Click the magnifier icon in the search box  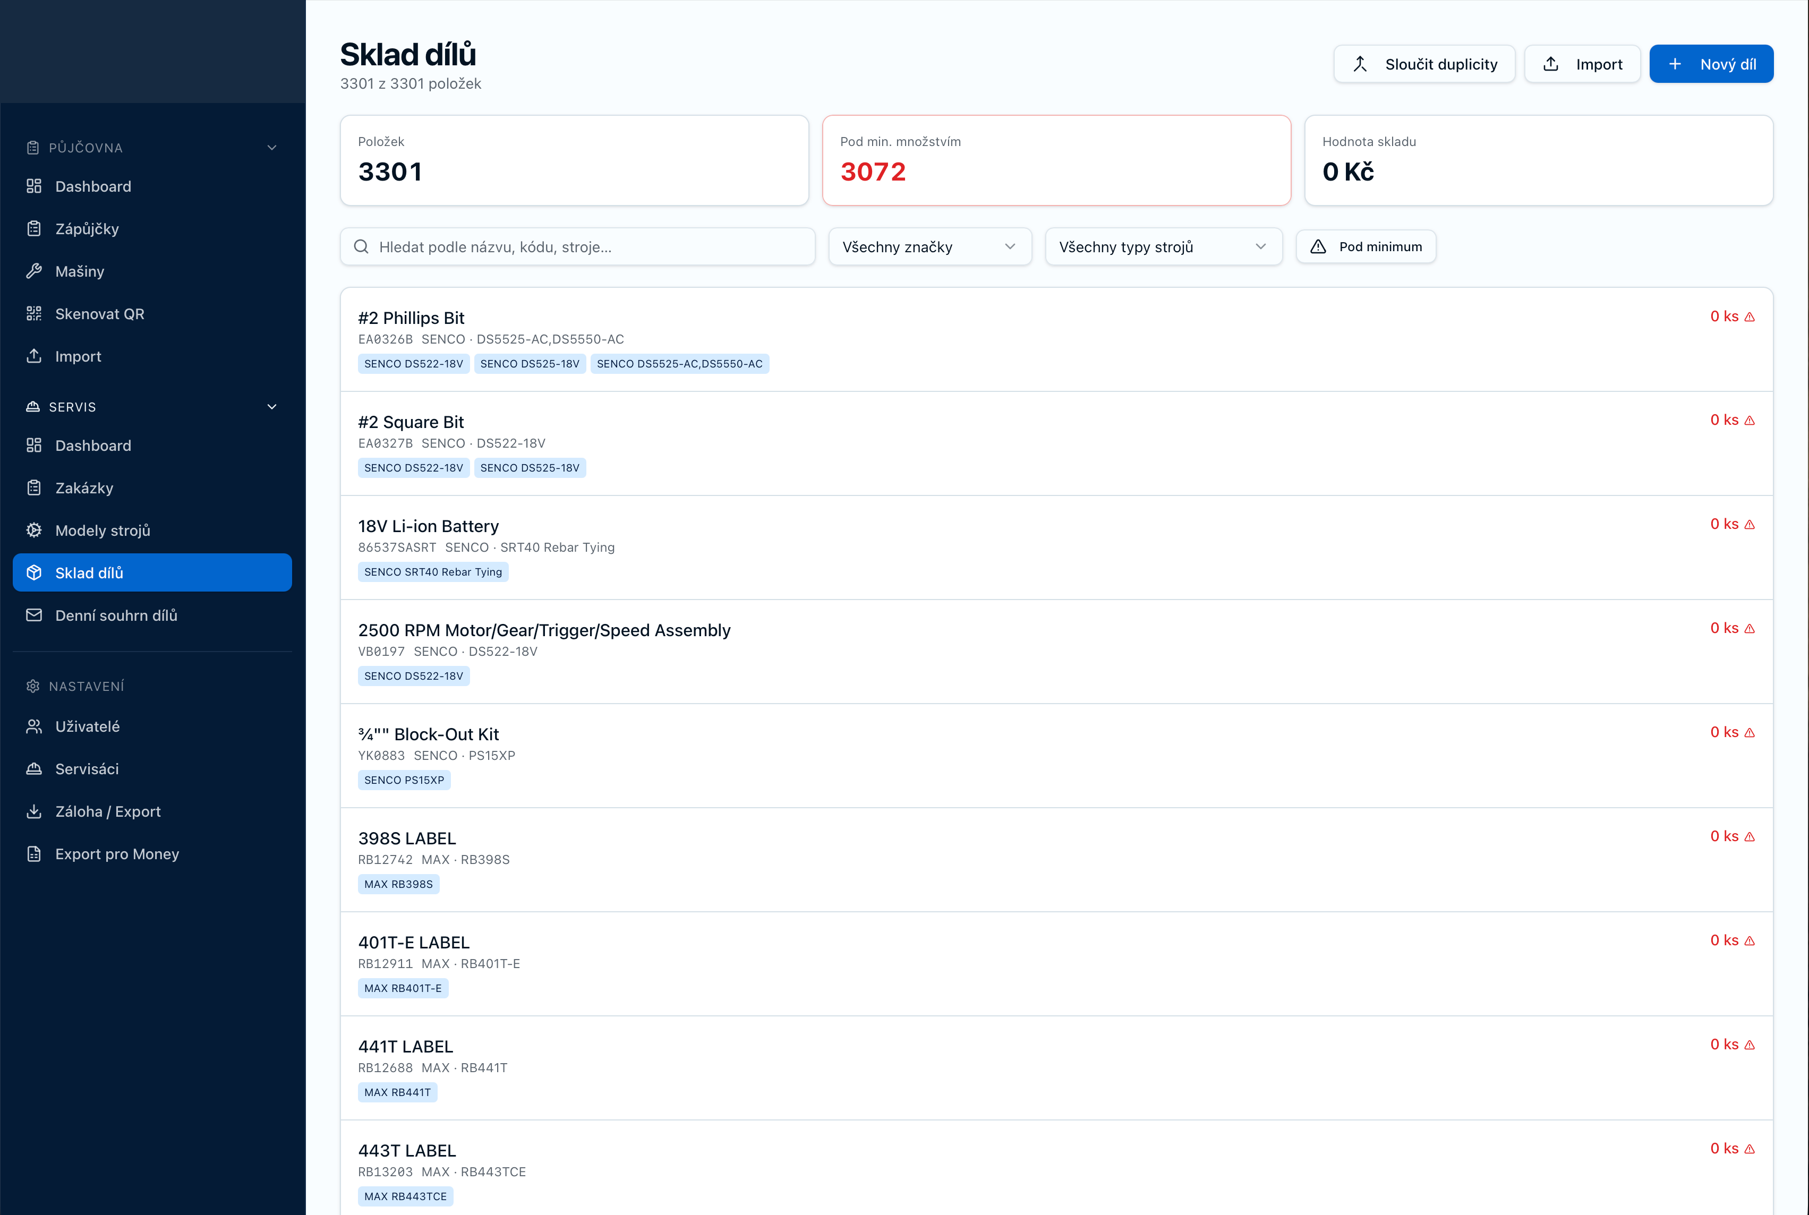(x=361, y=246)
